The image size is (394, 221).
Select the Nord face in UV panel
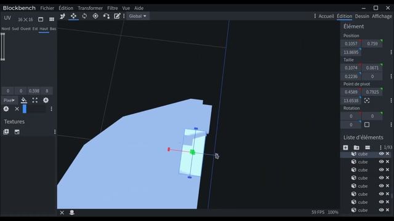(x=6, y=29)
